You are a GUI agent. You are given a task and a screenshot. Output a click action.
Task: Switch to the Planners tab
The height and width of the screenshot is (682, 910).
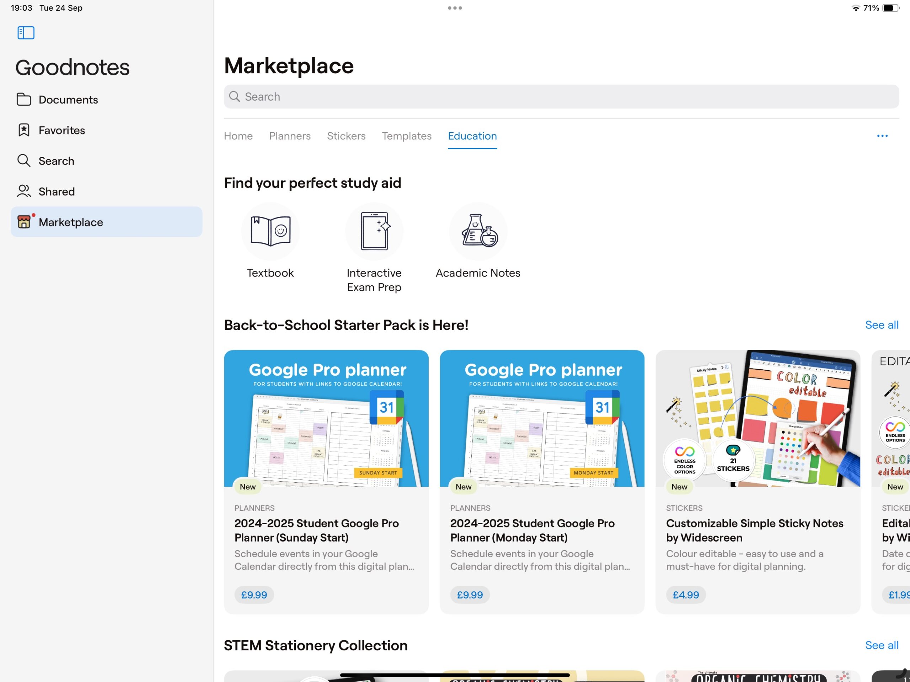click(290, 136)
